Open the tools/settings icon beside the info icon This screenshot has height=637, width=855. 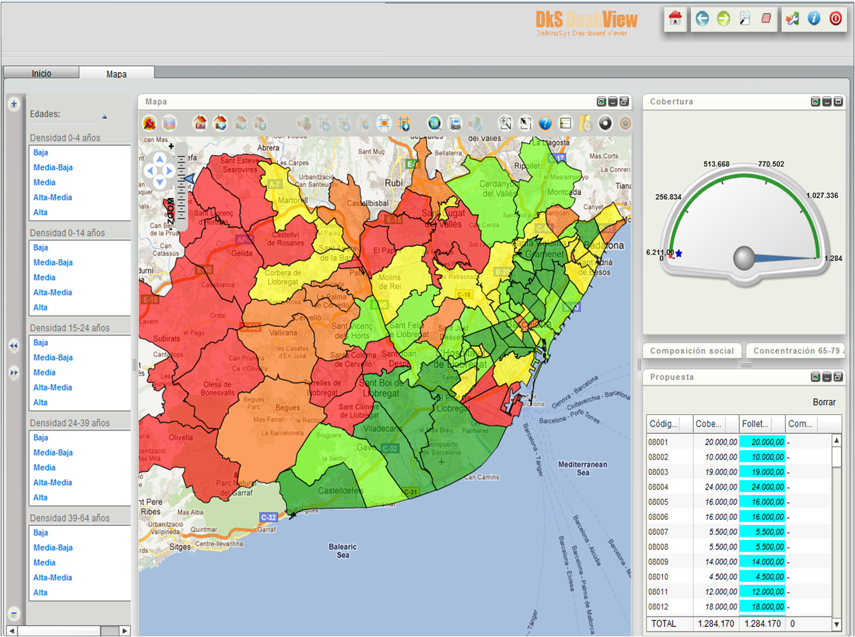coord(792,19)
